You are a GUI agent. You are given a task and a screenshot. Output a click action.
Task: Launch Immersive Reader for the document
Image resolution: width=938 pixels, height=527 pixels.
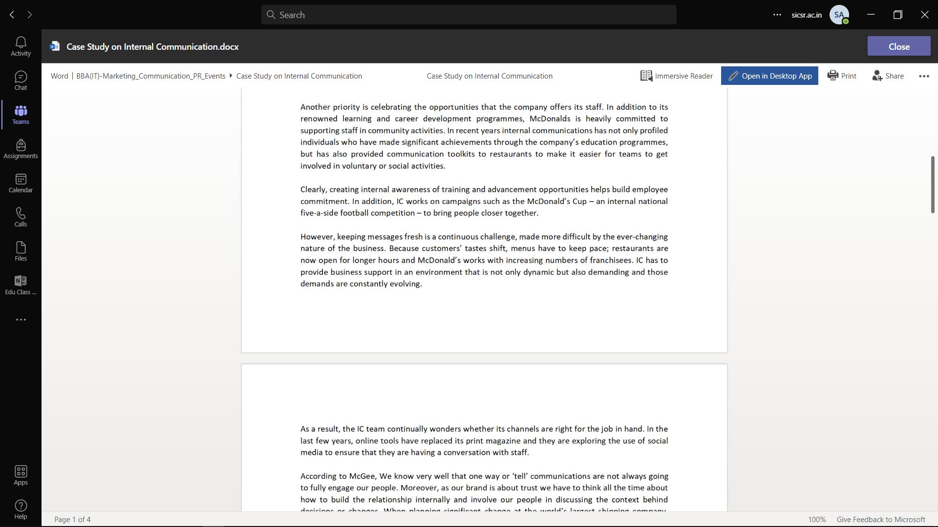click(x=677, y=76)
